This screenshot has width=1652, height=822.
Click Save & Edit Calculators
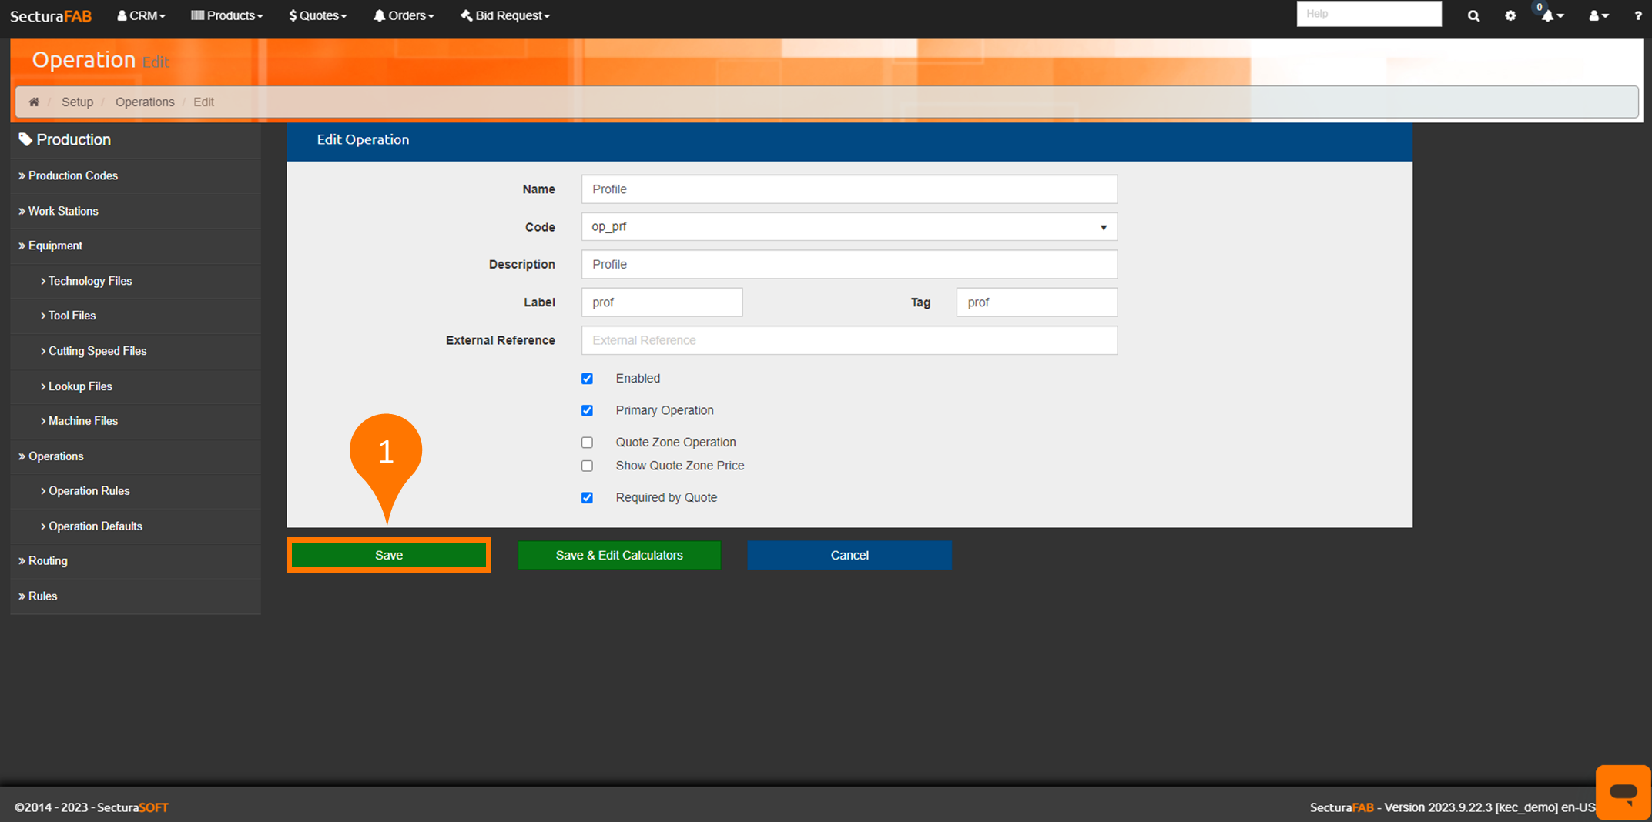(x=619, y=555)
